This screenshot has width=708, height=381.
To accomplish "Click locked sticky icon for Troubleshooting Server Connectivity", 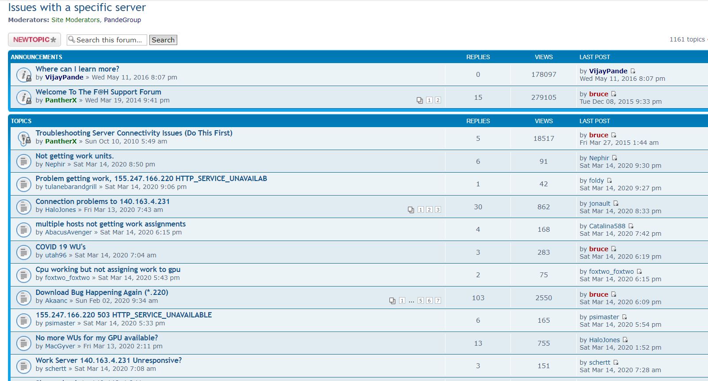I will point(23,139).
